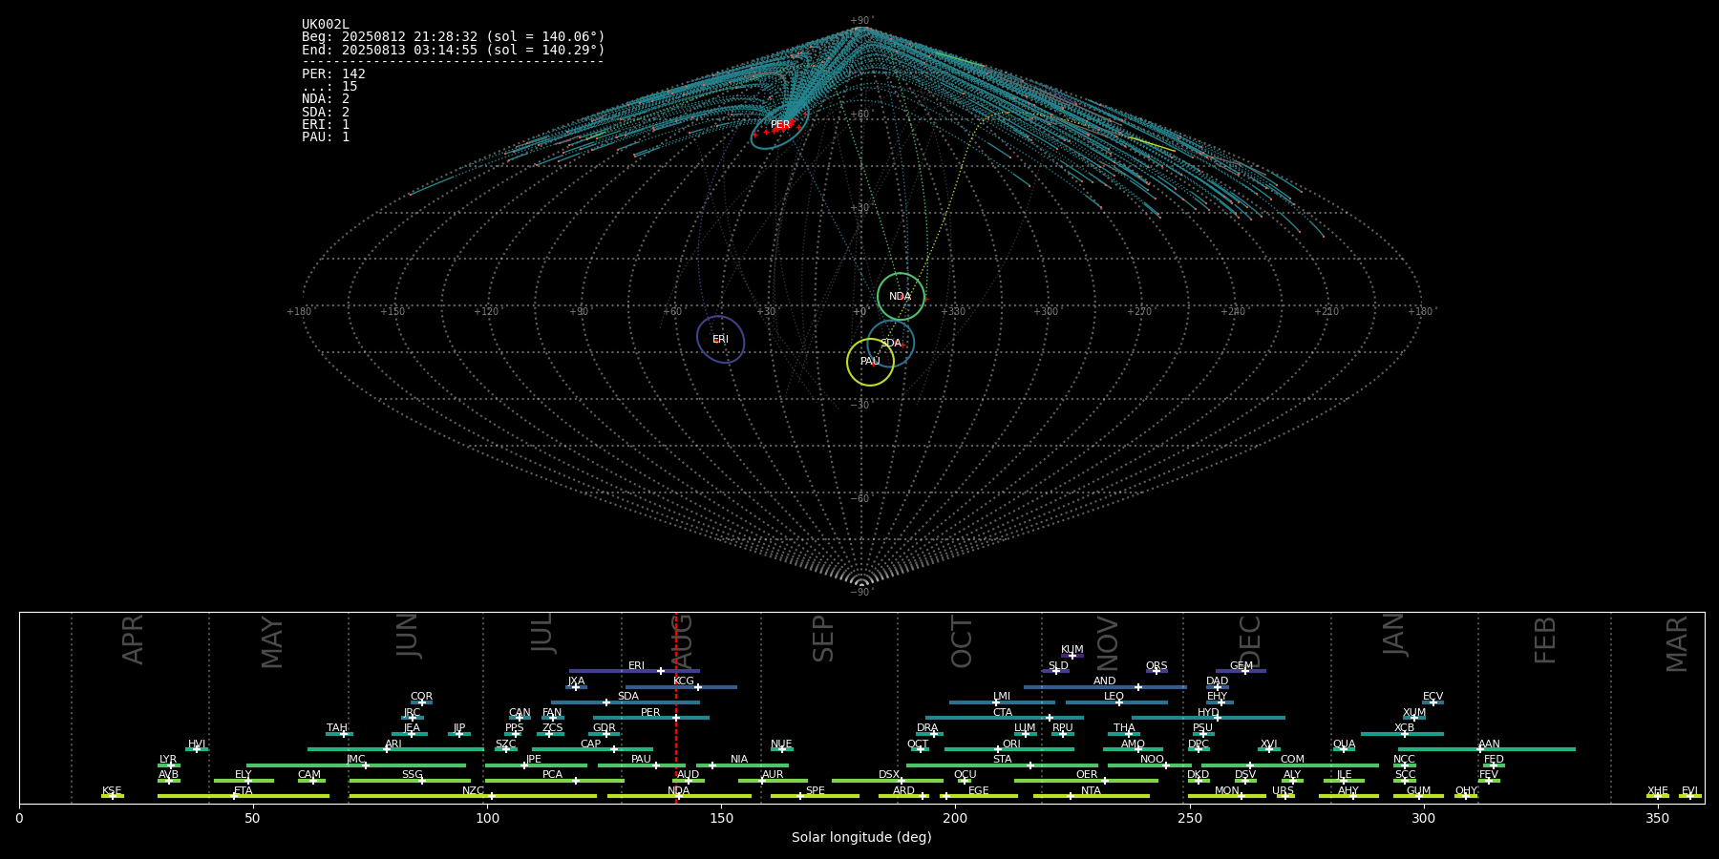This screenshot has height=859, width=1719.
Task: Click the 'ERI: 1' count in legend
Action: point(326,124)
